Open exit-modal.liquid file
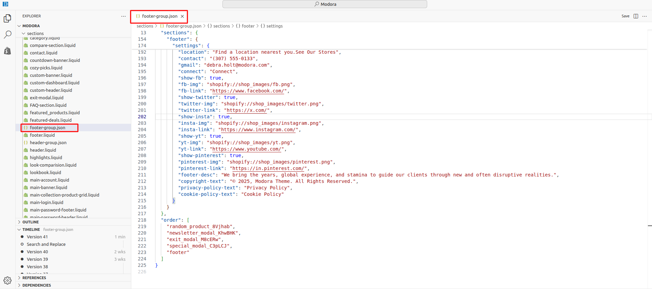This screenshot has width=652, height=289. (x=47, y=98)
